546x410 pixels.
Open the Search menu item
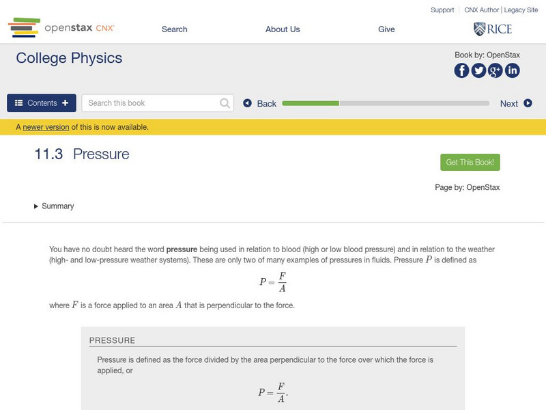(174, 29)
